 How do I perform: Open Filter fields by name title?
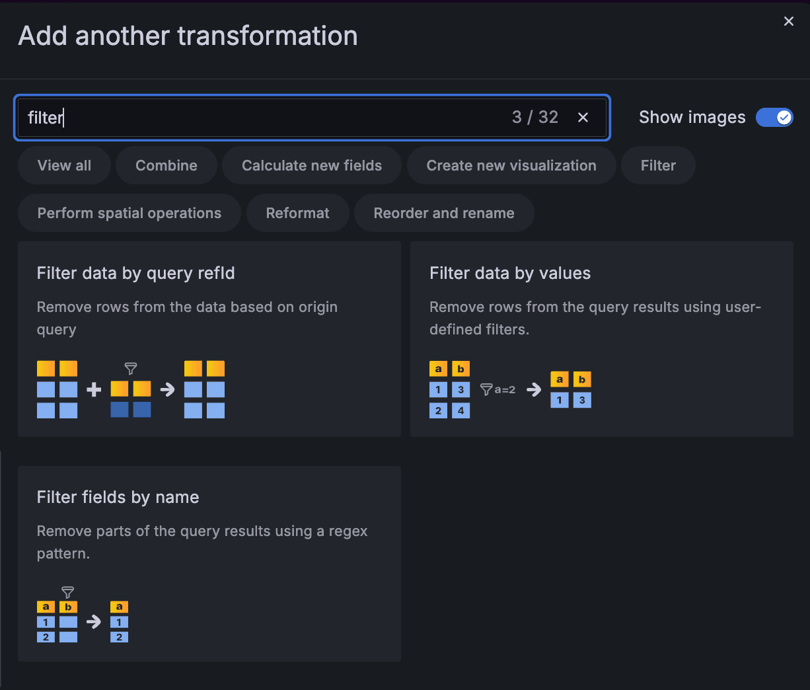pos(118,497)
